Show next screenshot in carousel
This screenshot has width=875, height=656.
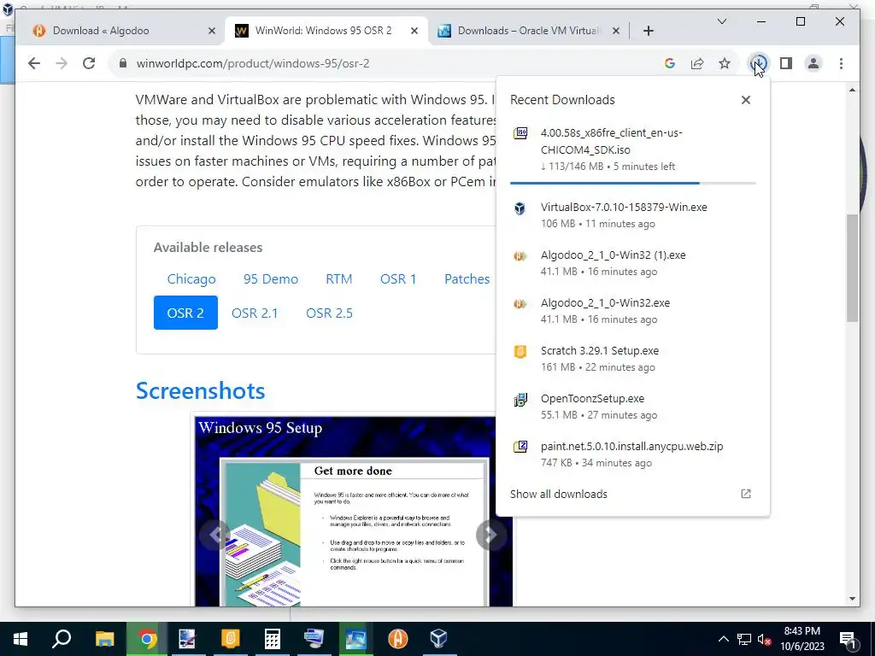coord(490,535)
